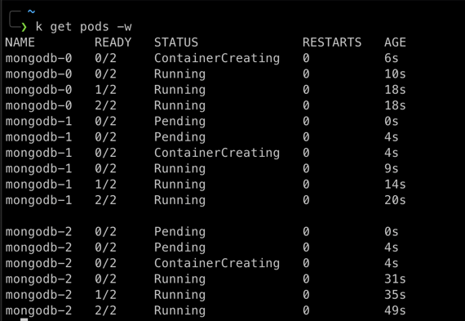Click the 31s age value for mongodb-2
465x321 pixels.
coord(395,279)
